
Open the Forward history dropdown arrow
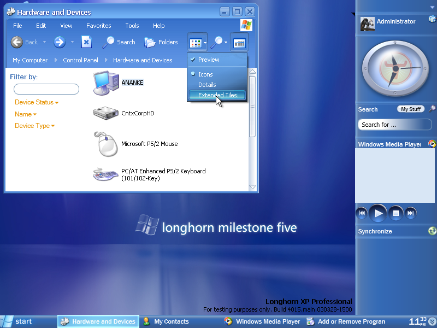(72, 42)
